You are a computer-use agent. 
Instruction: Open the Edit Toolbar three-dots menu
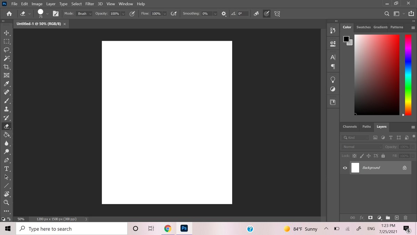coord(6,211)
